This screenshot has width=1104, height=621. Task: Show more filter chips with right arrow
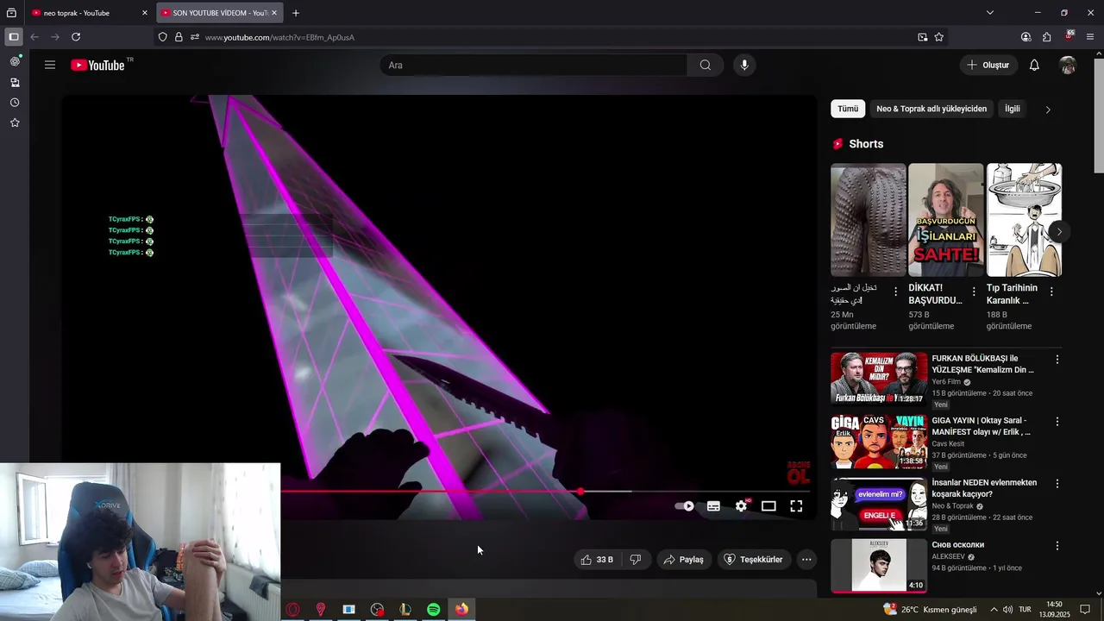tap(1048, 110)
